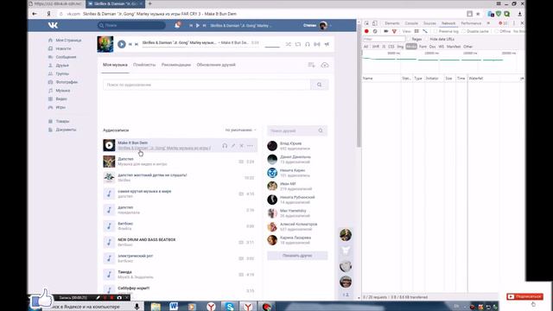
Task: Select the Моя музыка tab
Action: [x=115, y=65]
